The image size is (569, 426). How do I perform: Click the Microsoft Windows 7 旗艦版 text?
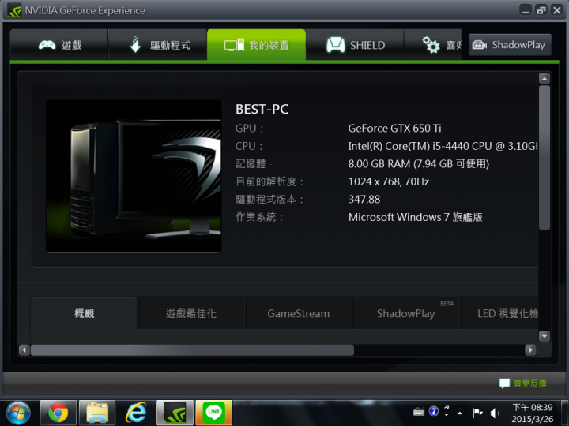pyautogui.click(x=415, y=217)
